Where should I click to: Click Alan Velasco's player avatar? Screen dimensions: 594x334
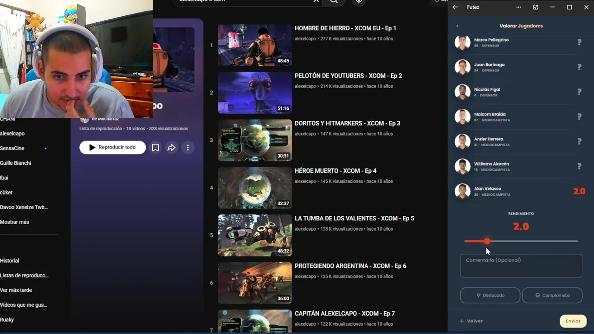(462, 191)
